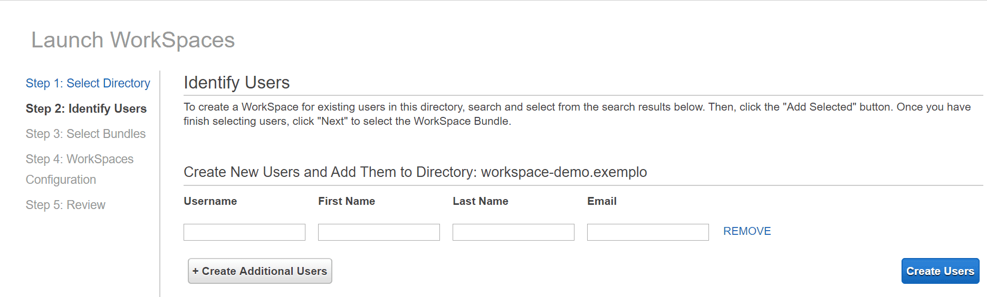Click the Email column label
This screenshot has width=987, height=297.
pyautogui.click(x=601, y=201)
